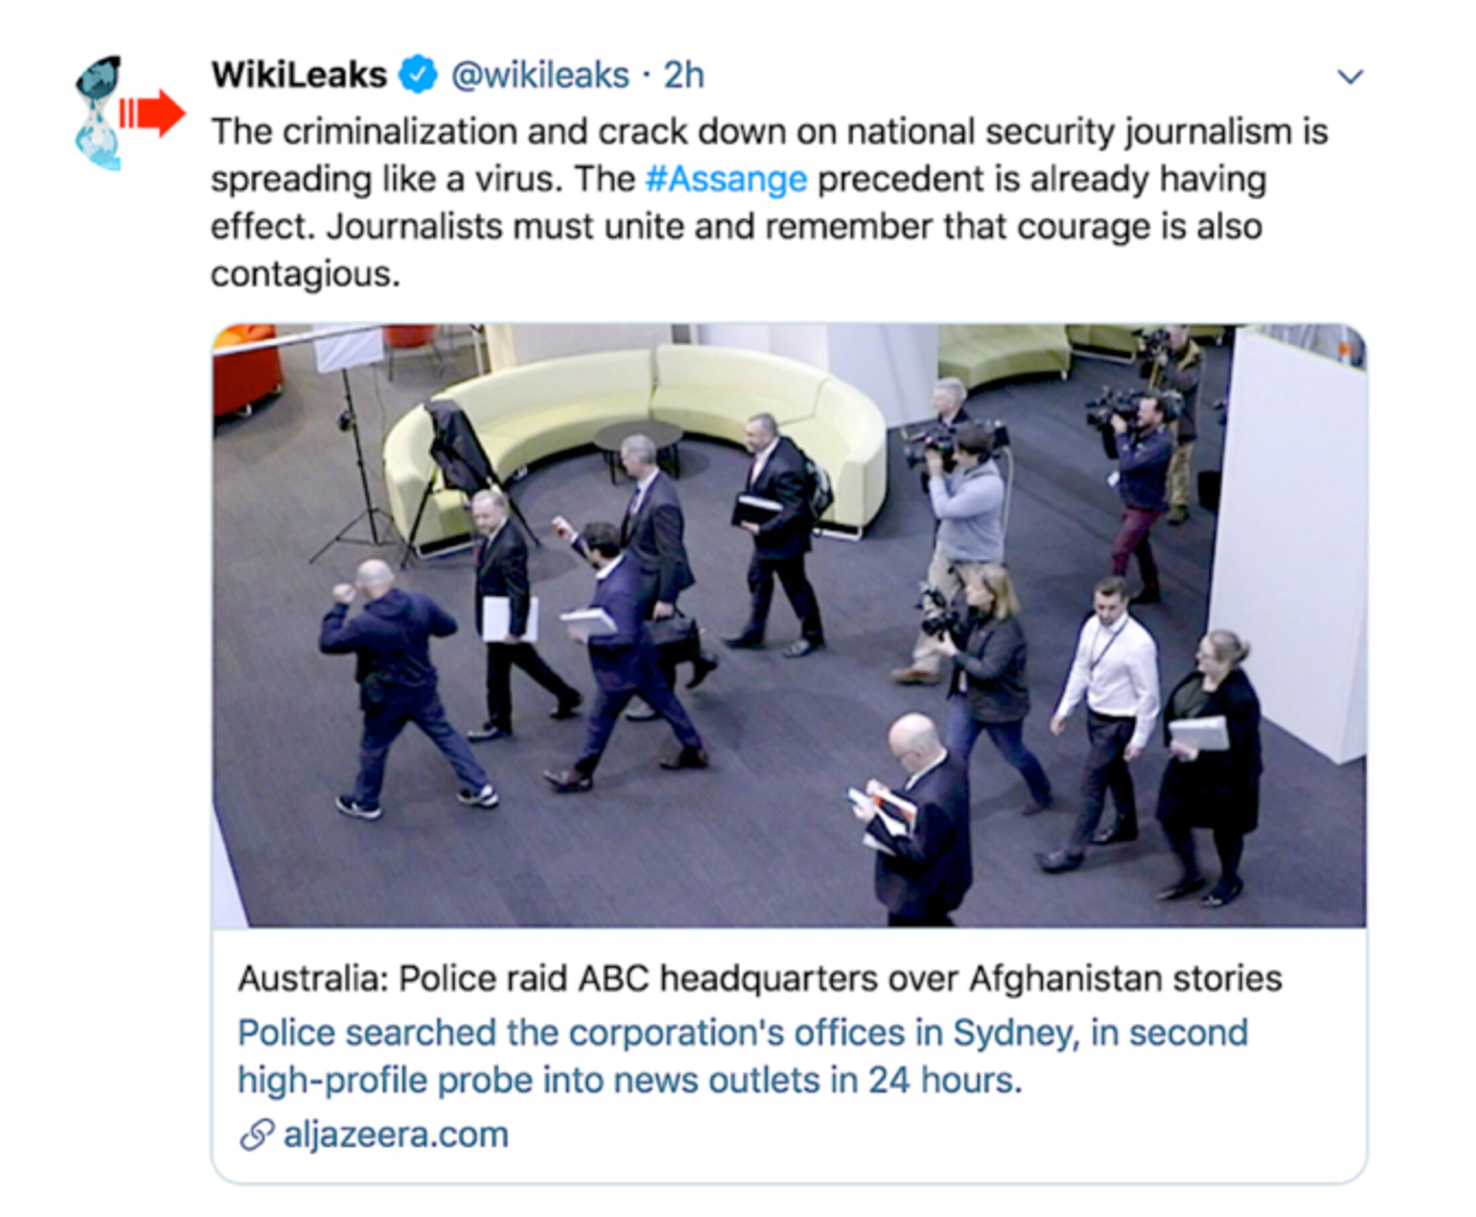The width and height of the screenshot is (1476, 1217).
Task: Follow the #Assange hashtag
Action: click(x=726, y=180)
